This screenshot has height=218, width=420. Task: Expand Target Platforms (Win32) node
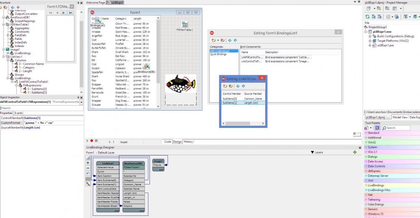[x=370, y=41]
